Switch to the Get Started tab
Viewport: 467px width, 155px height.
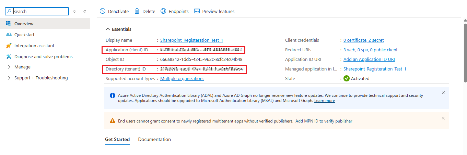coord(117,139)
